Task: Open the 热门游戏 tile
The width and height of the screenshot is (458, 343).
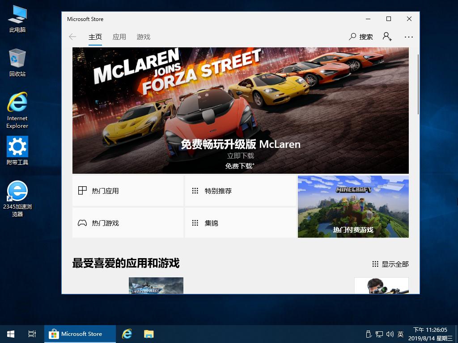Action: 128,223
